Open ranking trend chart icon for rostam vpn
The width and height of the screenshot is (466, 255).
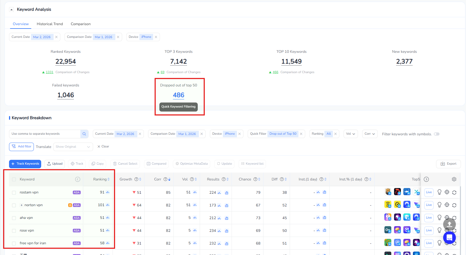tap(108, 192)
